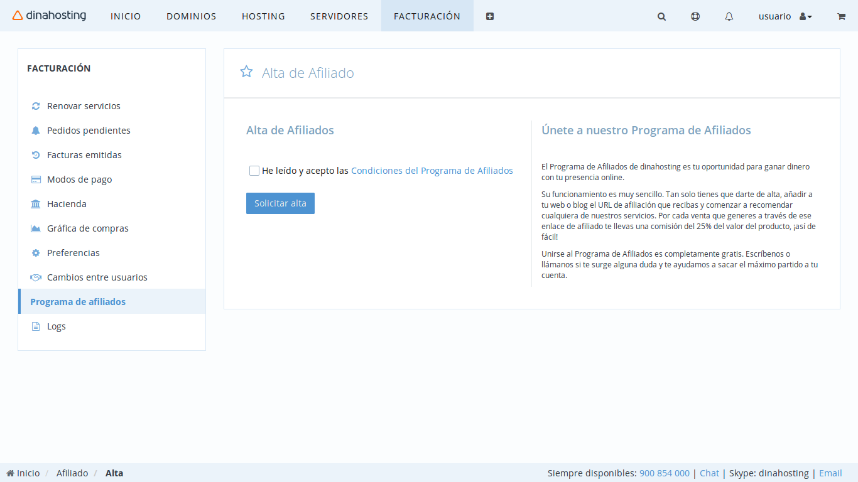
Task: Select Logs in the sidebar
Action: [x=56, y=326]
